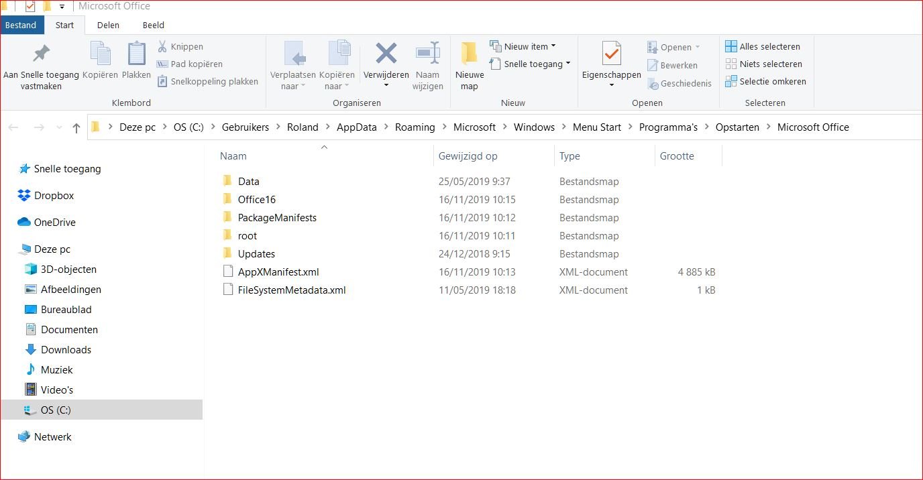Click the Plakken clipboard icon
923x480 pixels.
pos(136,54)
